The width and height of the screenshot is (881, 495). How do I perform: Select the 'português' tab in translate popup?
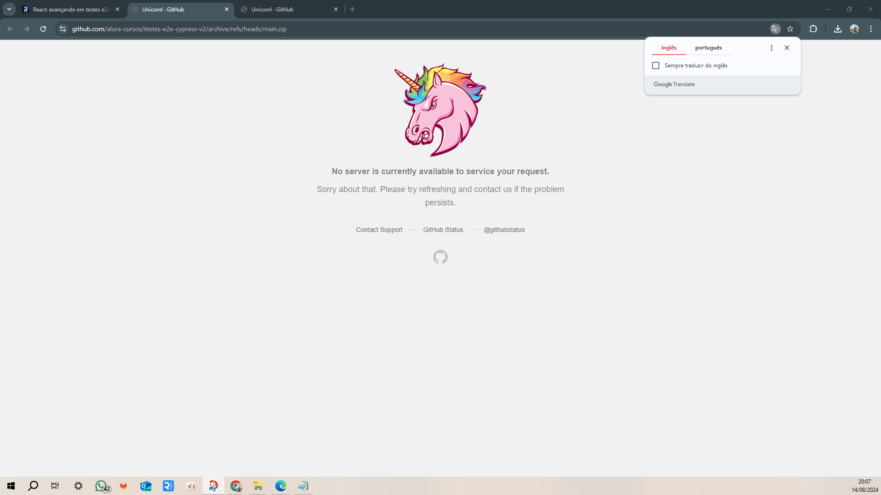coord(708,48)
